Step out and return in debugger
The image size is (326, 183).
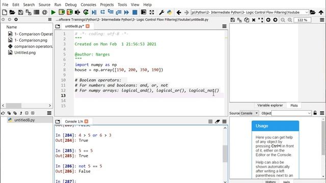[119, 12]
